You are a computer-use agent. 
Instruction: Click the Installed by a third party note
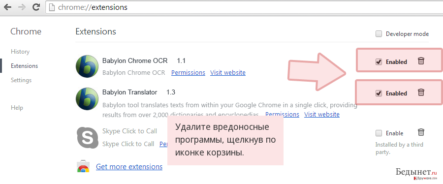pyautogui.click(x=399, y=149)
